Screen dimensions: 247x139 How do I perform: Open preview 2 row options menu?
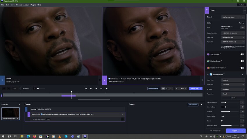tap(122, 114)
